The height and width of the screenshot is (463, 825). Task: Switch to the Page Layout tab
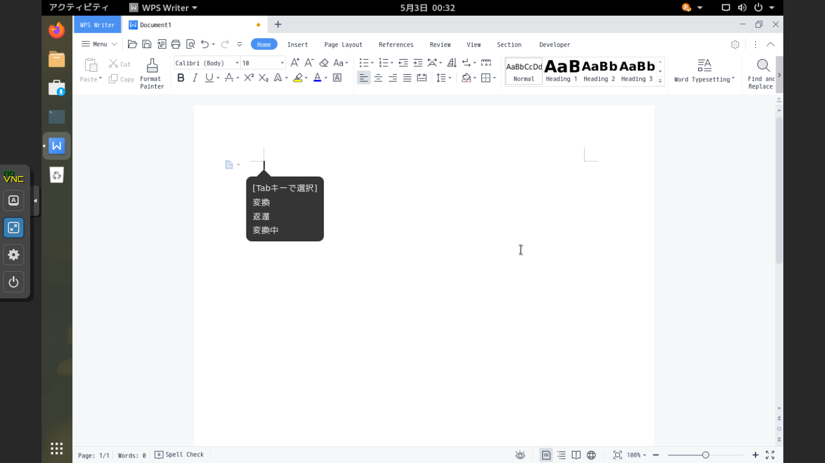pos(343,45)
